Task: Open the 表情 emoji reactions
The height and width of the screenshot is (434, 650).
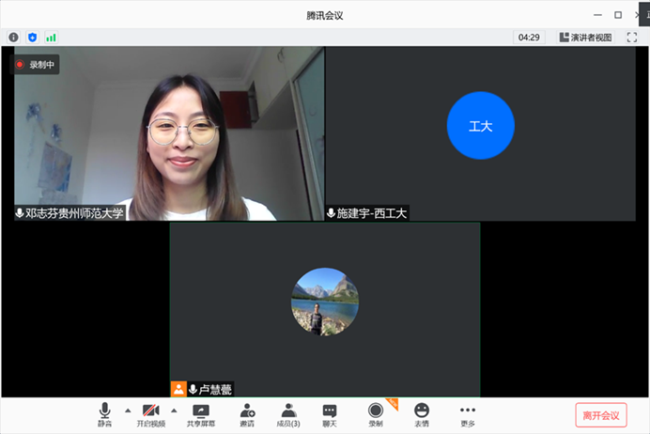Action: click(x=422, y=413)
